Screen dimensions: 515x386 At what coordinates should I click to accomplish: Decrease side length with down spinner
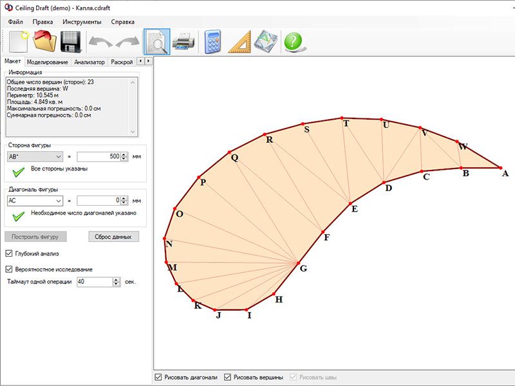pyautogui.click(x=124, y=159)
